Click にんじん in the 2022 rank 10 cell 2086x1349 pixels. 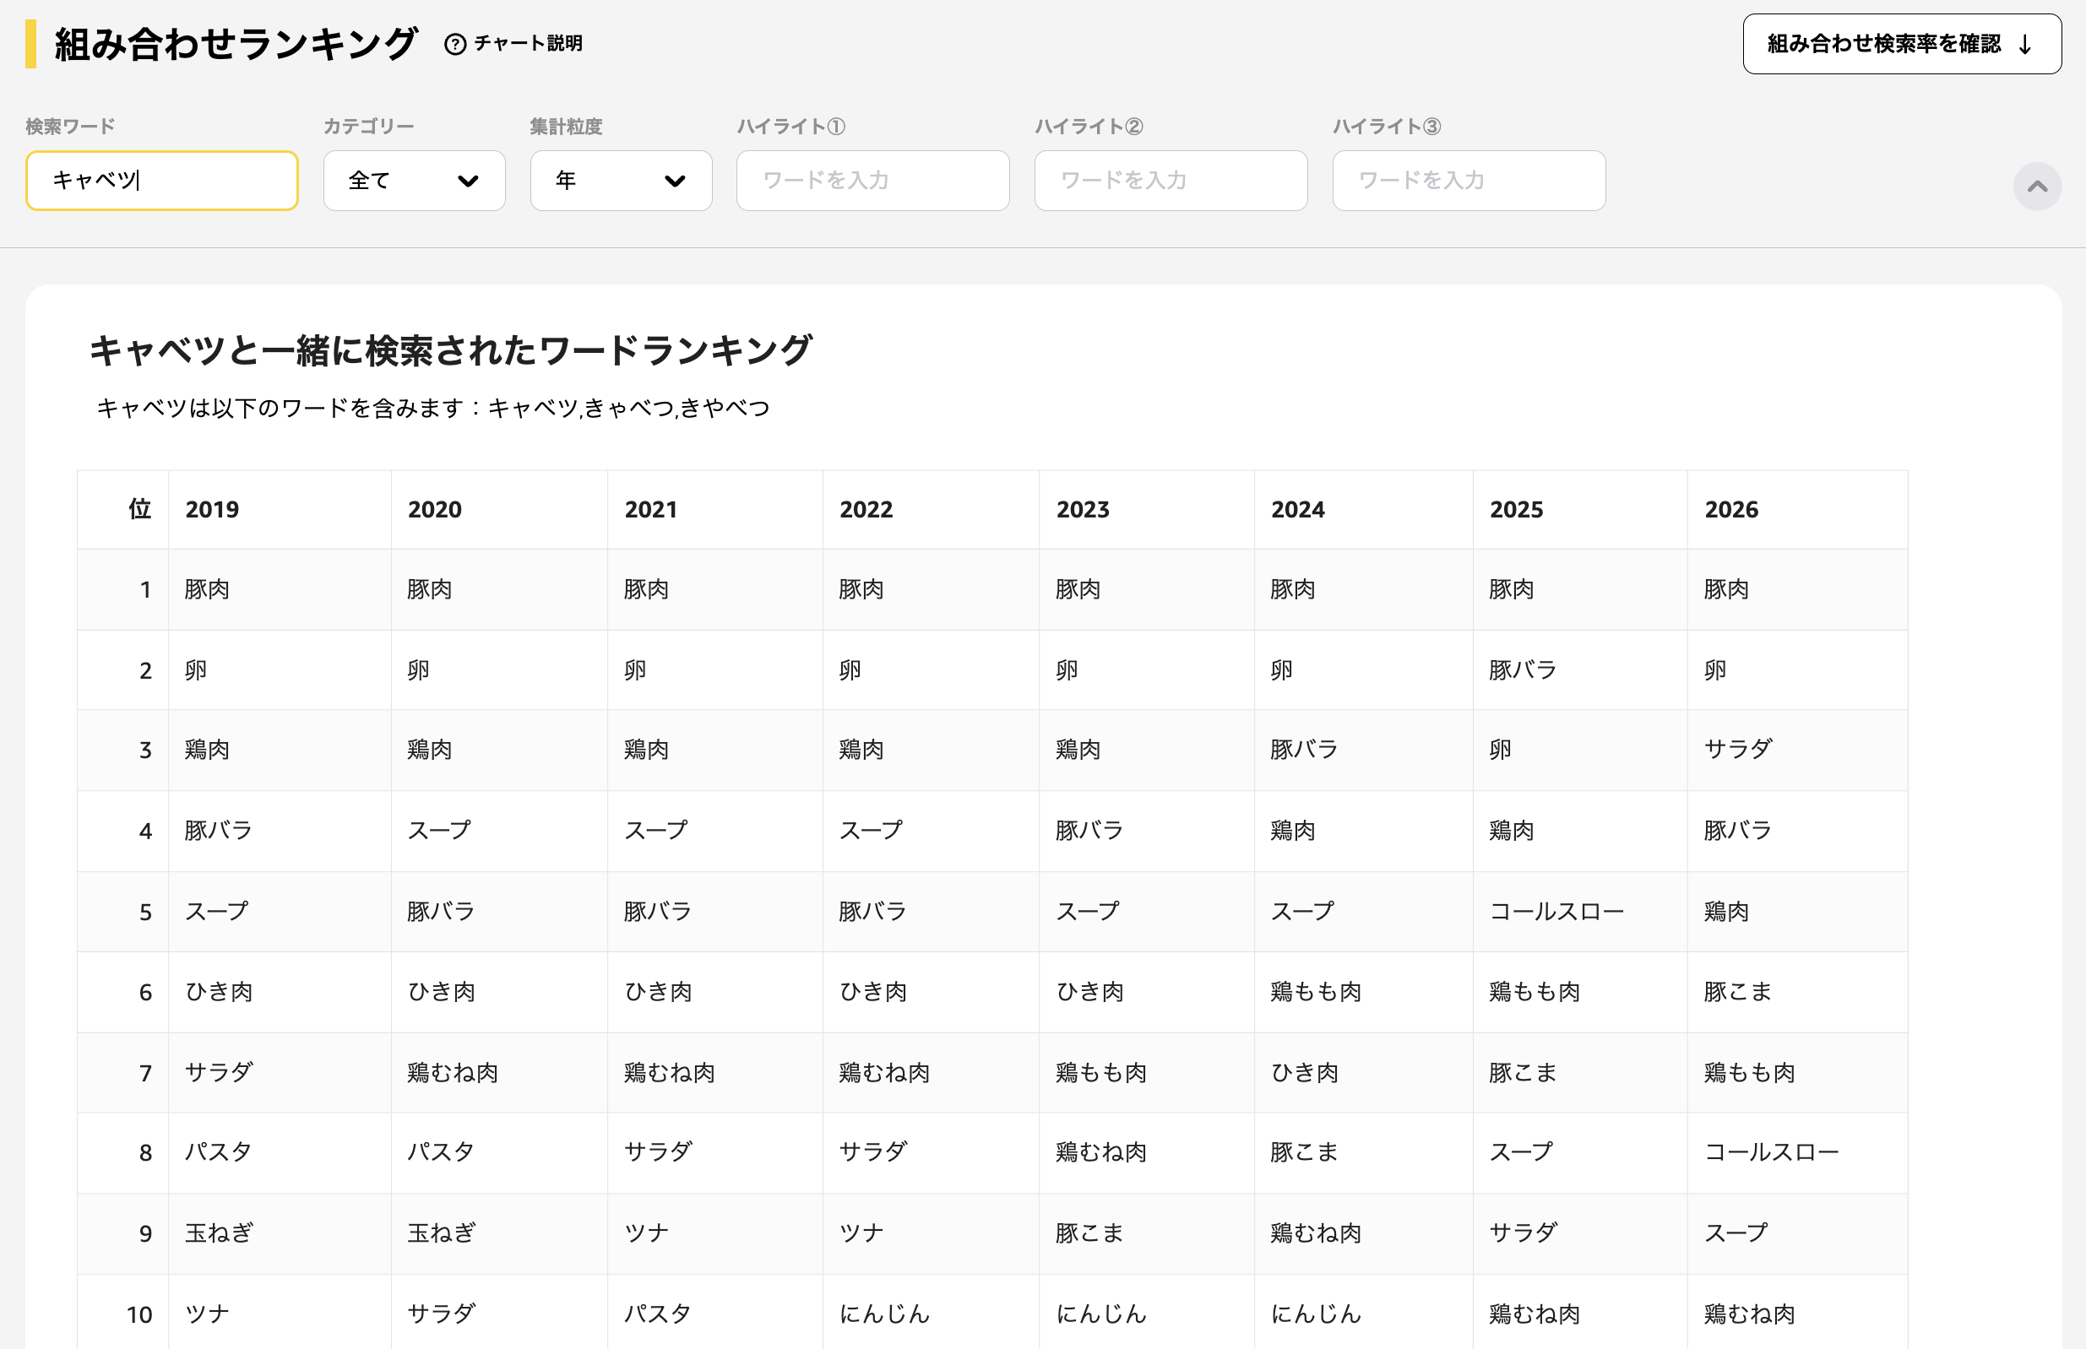pyautogui.click(x=884, y=1314)
